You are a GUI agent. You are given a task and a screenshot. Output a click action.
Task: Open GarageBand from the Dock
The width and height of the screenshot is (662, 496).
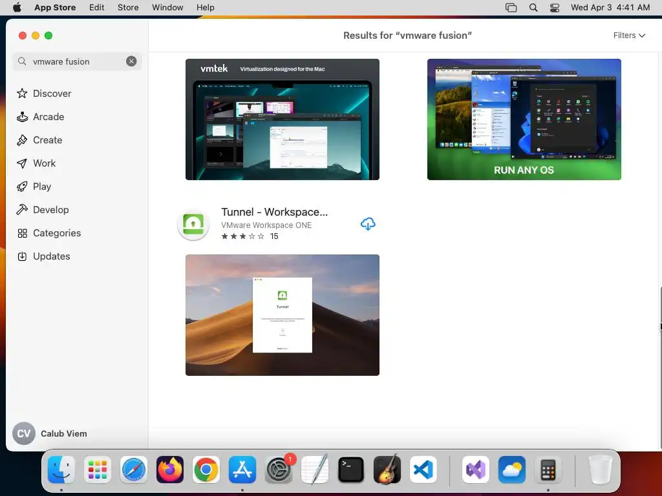(x=387, y=470)
